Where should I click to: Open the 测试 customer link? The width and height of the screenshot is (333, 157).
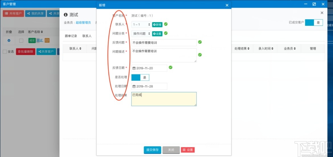[40, 40]
